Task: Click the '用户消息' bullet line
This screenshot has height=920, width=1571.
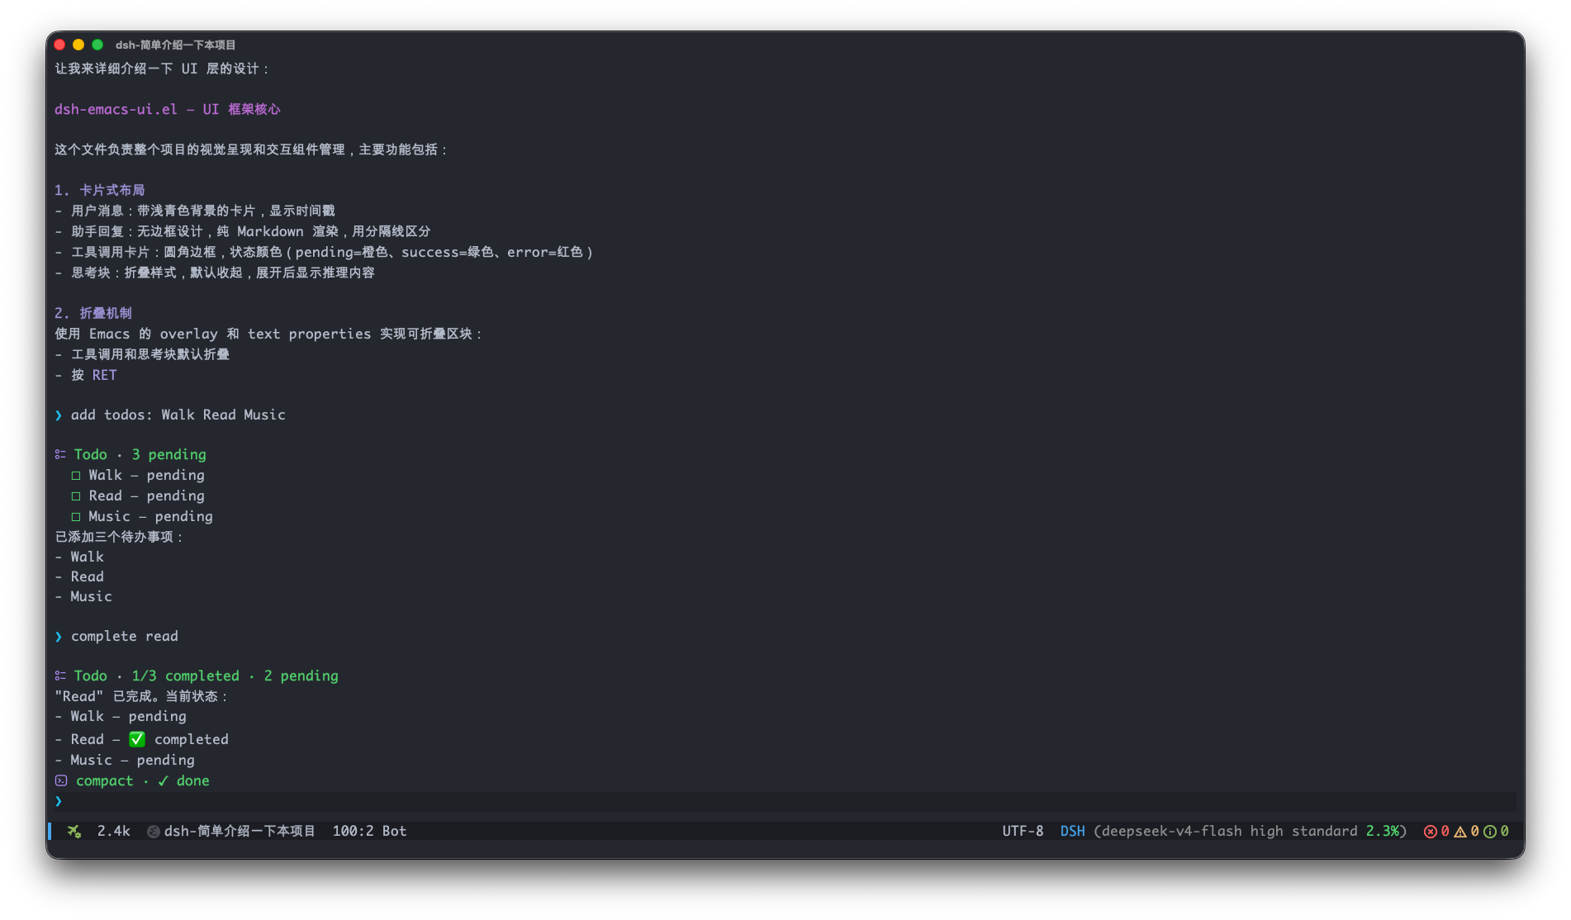Action: coord(195,211)
